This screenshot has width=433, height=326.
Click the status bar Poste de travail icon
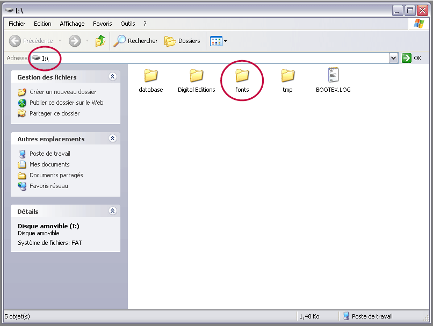[346, 316]
